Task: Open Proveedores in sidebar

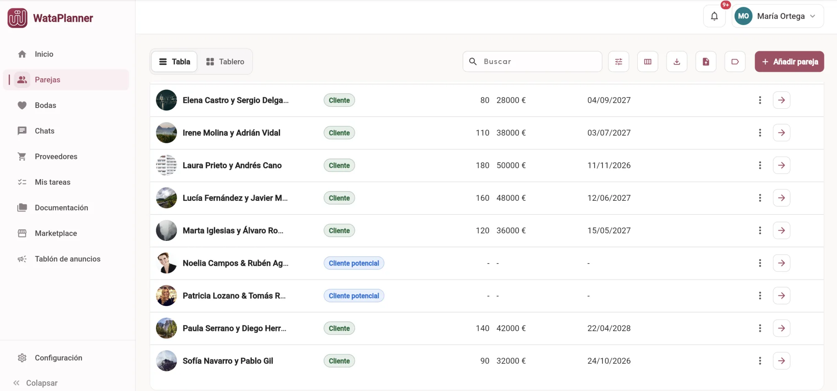Action: pos(66,156)
